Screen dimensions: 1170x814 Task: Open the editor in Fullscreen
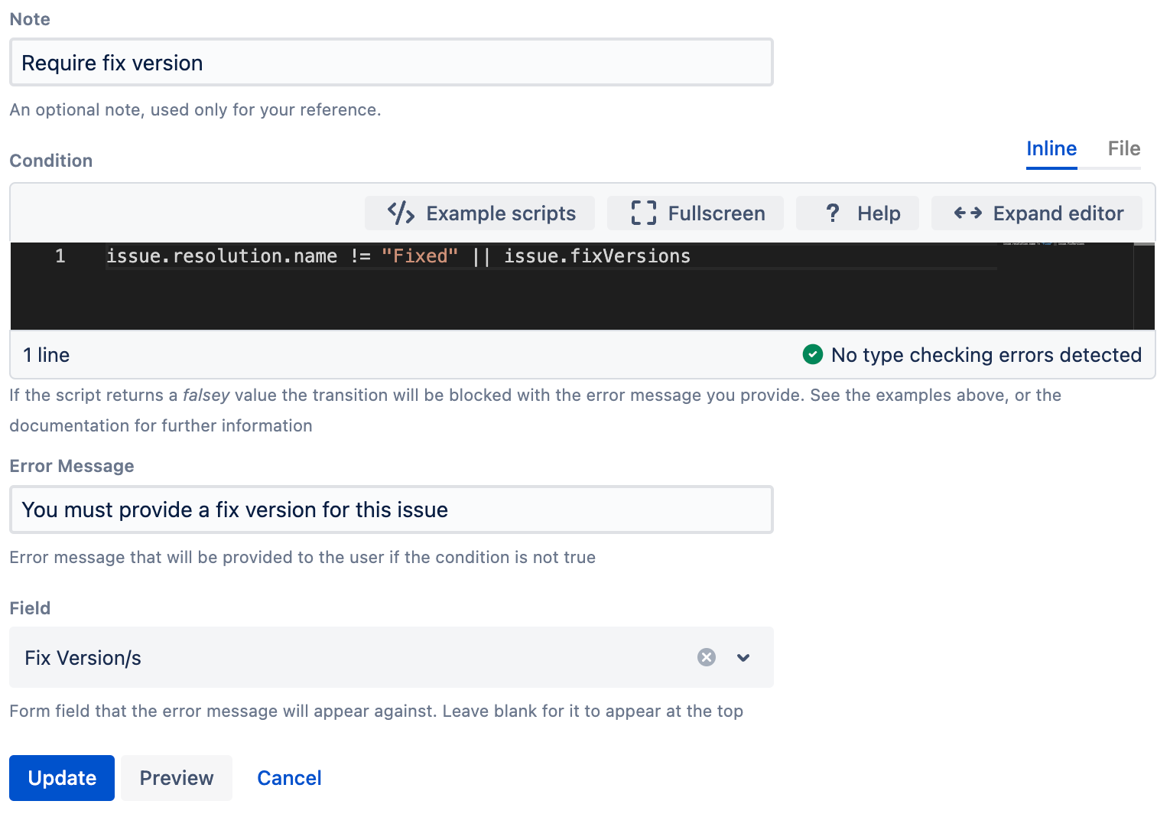695,213
